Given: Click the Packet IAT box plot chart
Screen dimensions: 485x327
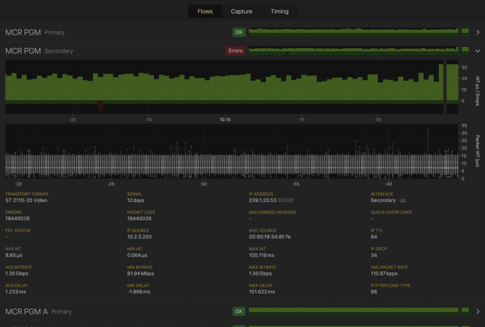Looking at the screenshot, I should 232,151.
